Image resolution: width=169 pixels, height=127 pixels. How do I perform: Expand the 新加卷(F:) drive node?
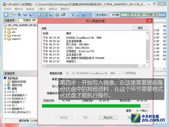click(x=5, y=102)
